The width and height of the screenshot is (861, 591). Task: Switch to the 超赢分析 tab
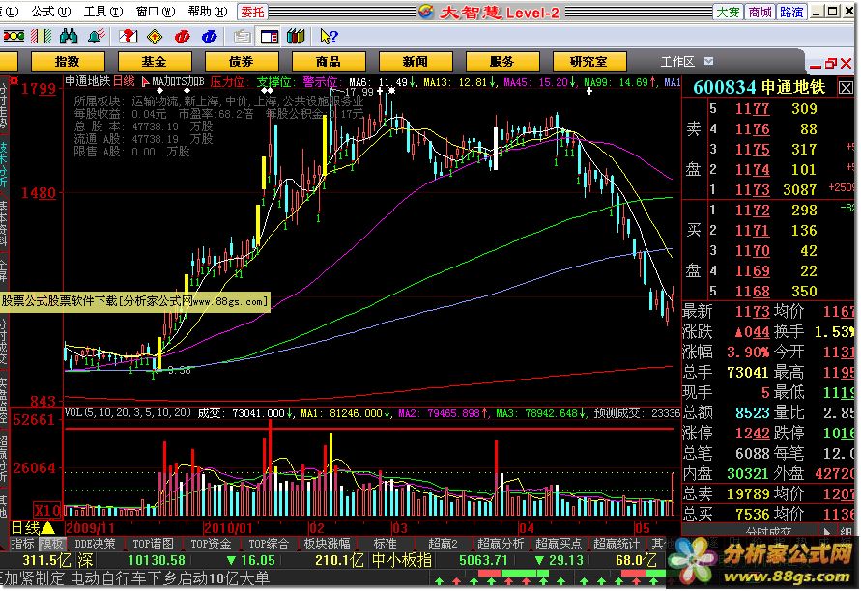[x=501, y=544]
